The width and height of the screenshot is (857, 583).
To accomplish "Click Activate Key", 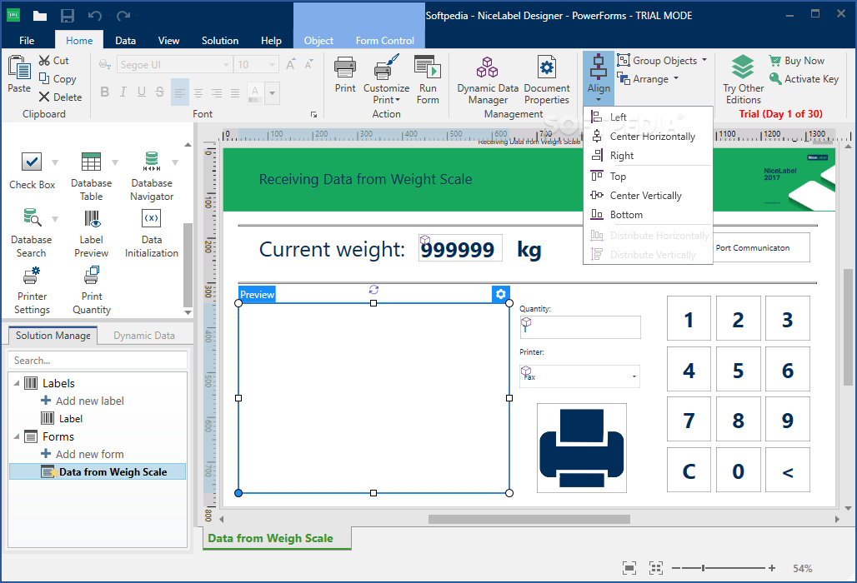I will click(x=804, y=79).
